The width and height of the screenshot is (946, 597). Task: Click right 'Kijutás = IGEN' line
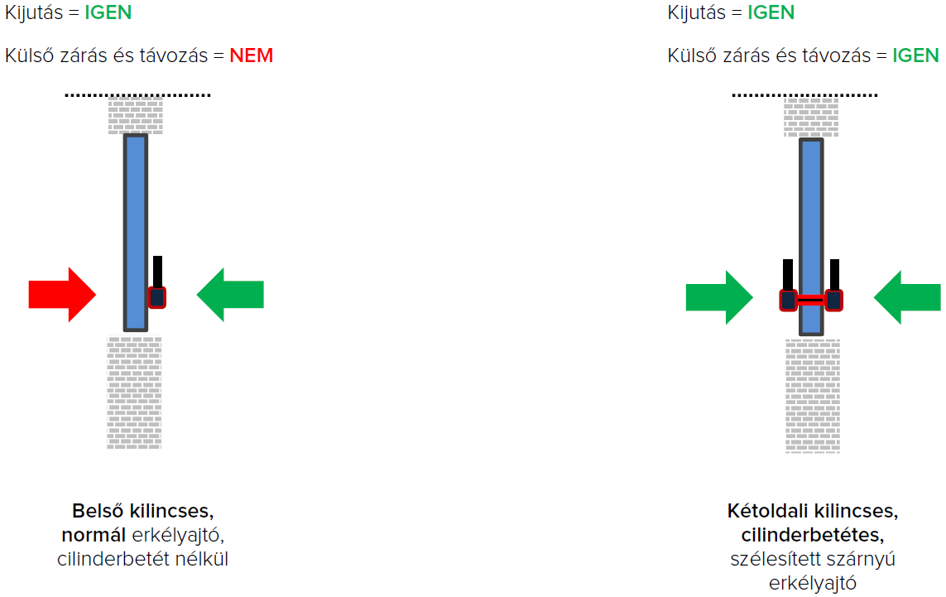point(731,12)
